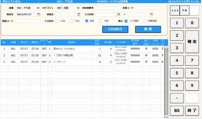
Task: Expand the カテゴリ1 dropdown
Action: pyautogui.click(x=78, y=8)
